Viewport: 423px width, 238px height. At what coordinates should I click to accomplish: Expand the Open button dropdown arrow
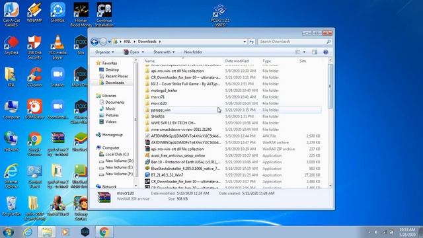click(143, 52)
